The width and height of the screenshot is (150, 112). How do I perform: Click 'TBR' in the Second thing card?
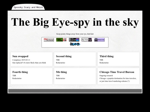(x=58, y=60)
